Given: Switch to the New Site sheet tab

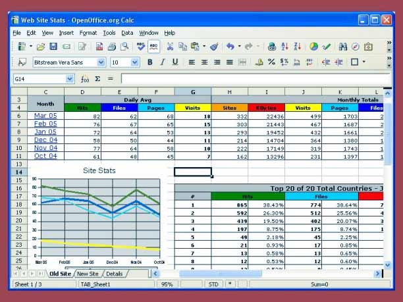Looking at the screenshot, I should click(88, 274).
